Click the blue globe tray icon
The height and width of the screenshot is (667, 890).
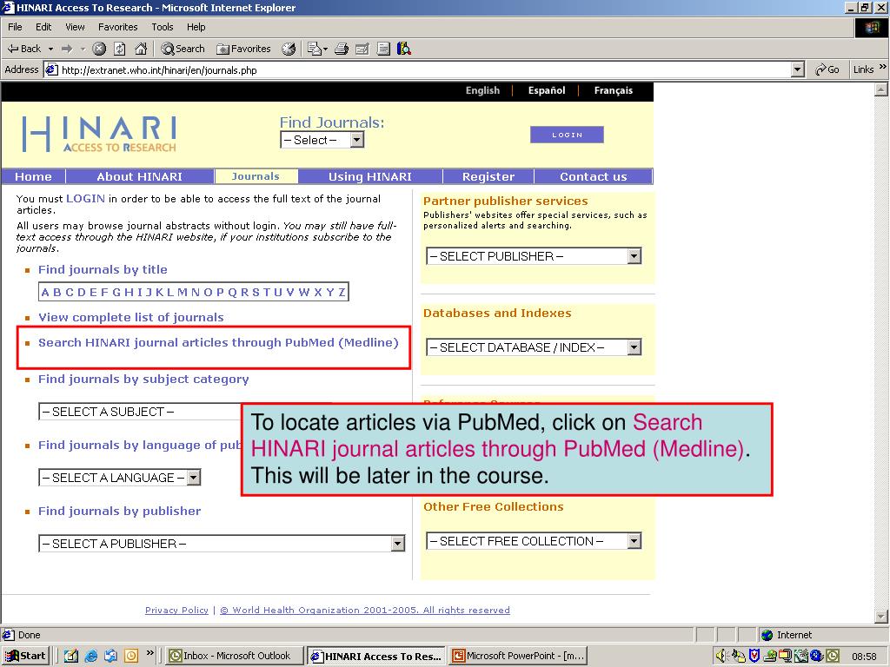pos(817,657)
